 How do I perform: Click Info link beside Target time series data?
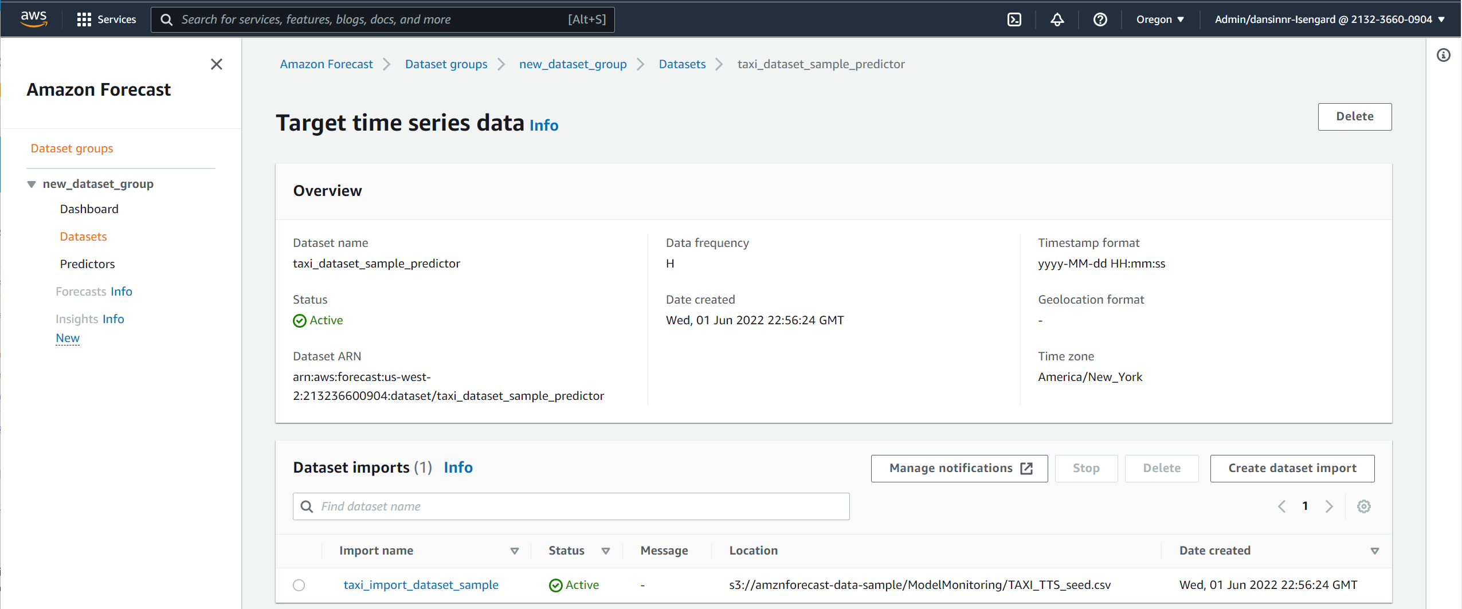click(x=543, y=125)
